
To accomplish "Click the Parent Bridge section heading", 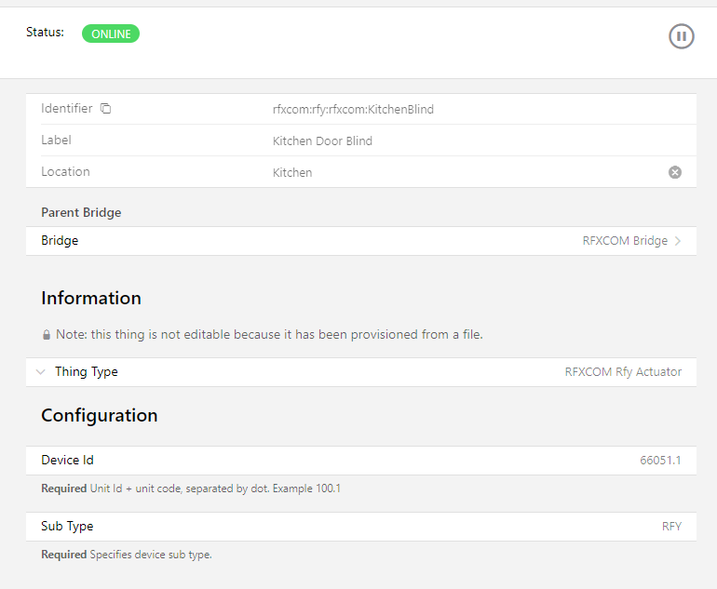I will click(81, 212).
